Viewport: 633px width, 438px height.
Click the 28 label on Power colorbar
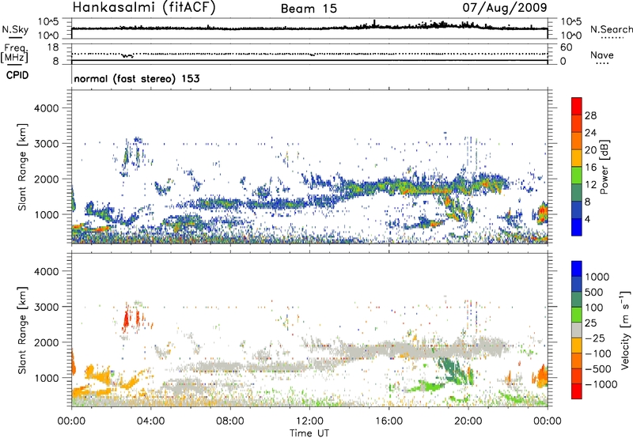[590, 115]
